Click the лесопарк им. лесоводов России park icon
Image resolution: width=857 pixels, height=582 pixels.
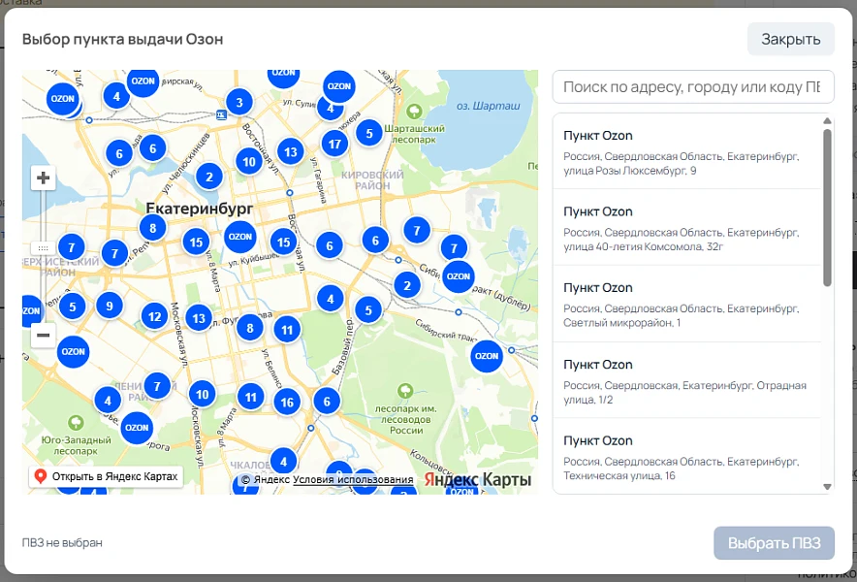(x=405, y=391)
